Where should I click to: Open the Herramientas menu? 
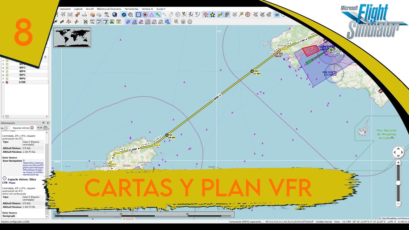coord(132,9)
